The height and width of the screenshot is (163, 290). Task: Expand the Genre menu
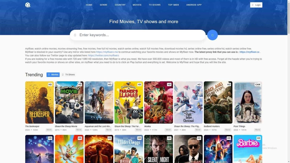[103, 5]
